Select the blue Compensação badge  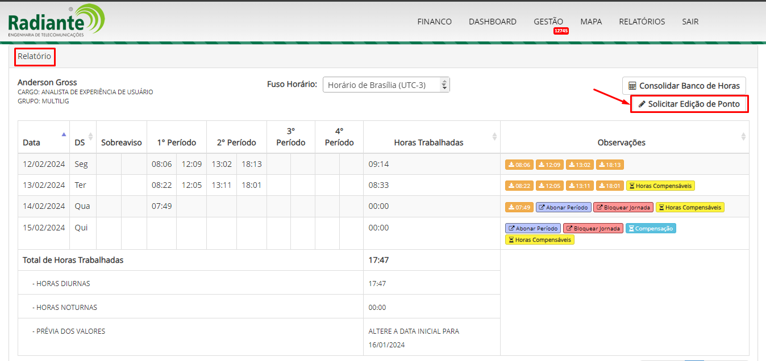tap(651, 228)
